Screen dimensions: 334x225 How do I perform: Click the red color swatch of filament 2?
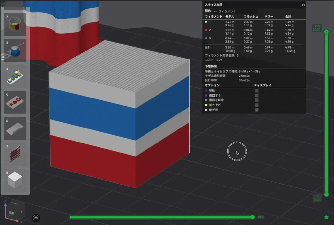[x=206, y=30]
